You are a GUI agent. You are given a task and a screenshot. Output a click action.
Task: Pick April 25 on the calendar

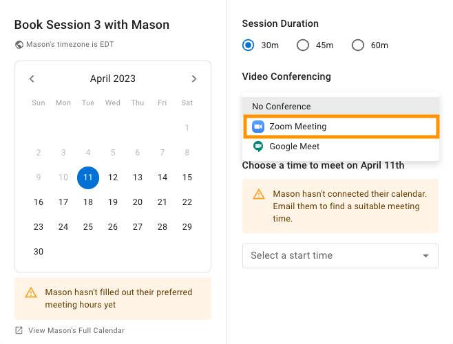[x=88, y=227]
